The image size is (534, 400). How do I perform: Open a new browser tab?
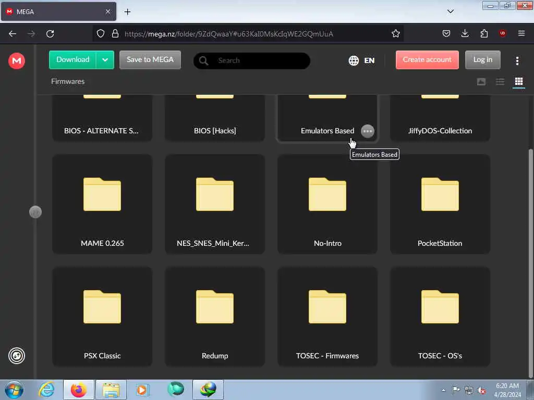click(x=127, y=11)
